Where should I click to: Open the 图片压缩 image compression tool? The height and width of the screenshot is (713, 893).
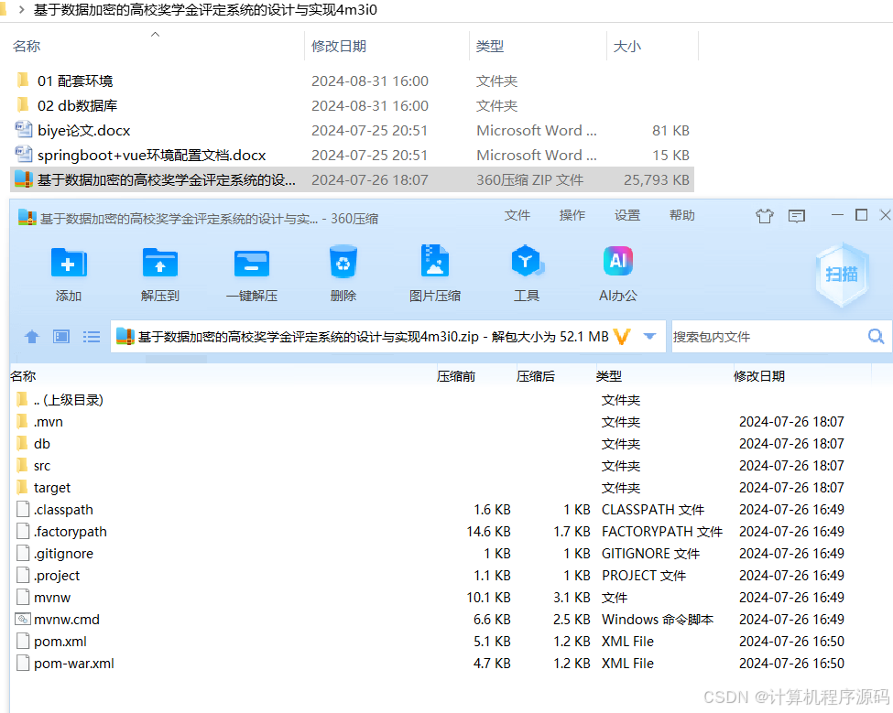(x=434, y=272)
